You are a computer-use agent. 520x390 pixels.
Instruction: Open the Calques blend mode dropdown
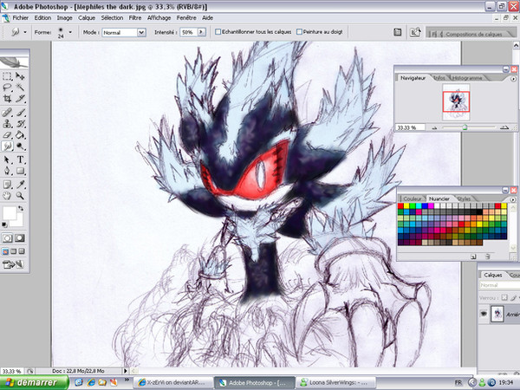point(499,285)
